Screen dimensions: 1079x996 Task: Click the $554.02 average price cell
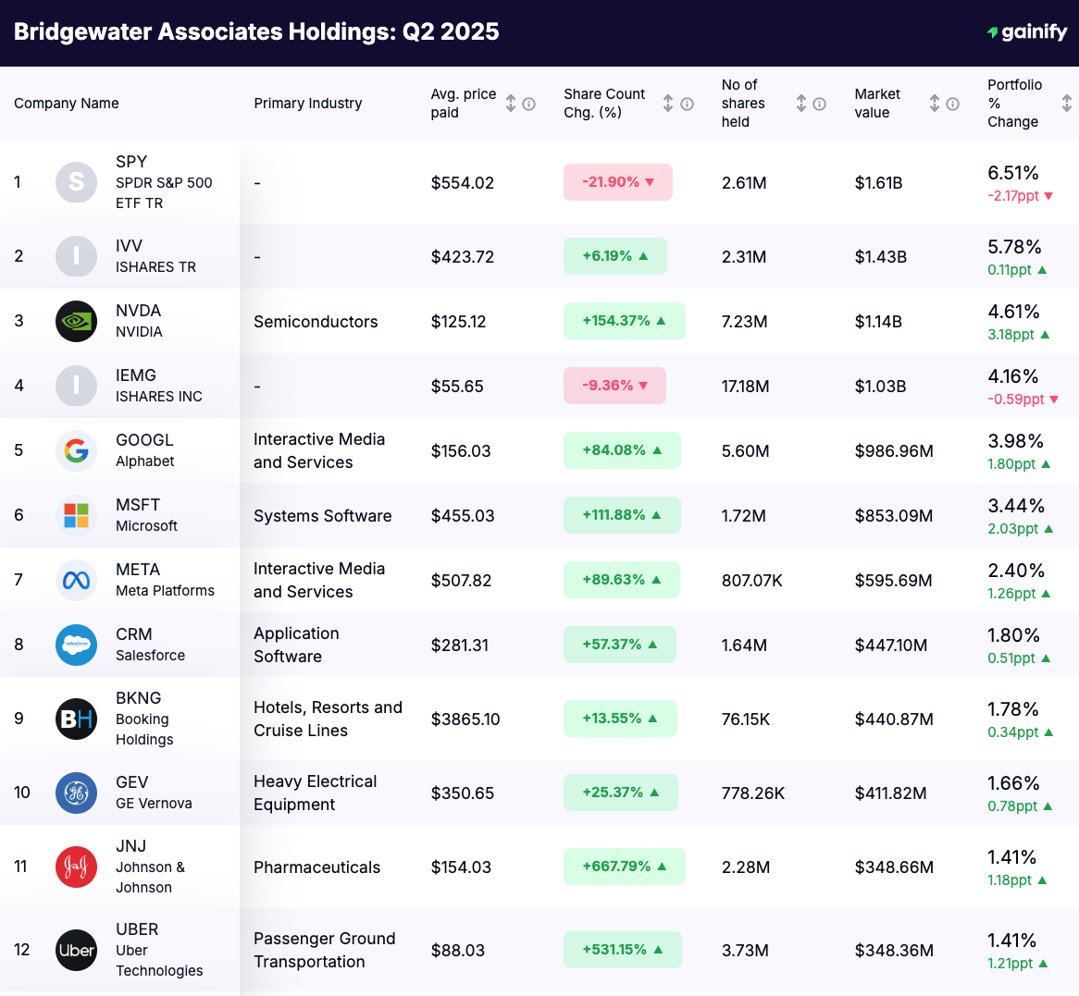point(463,183)
